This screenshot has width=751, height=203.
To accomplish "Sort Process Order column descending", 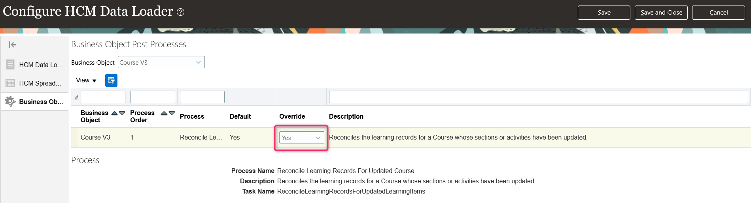I will (x=172, y=113).
